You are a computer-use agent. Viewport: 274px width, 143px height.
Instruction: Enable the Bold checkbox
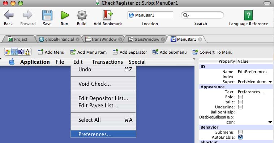(240, 97)
